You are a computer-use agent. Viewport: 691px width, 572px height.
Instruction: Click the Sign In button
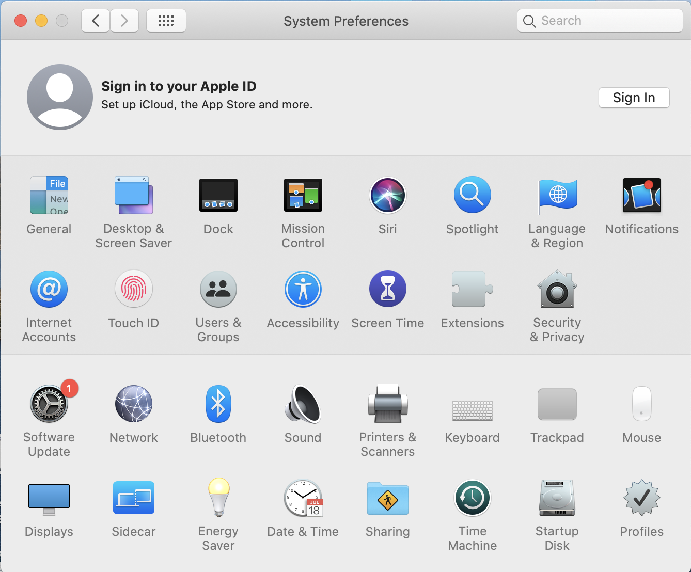point(634,98)
